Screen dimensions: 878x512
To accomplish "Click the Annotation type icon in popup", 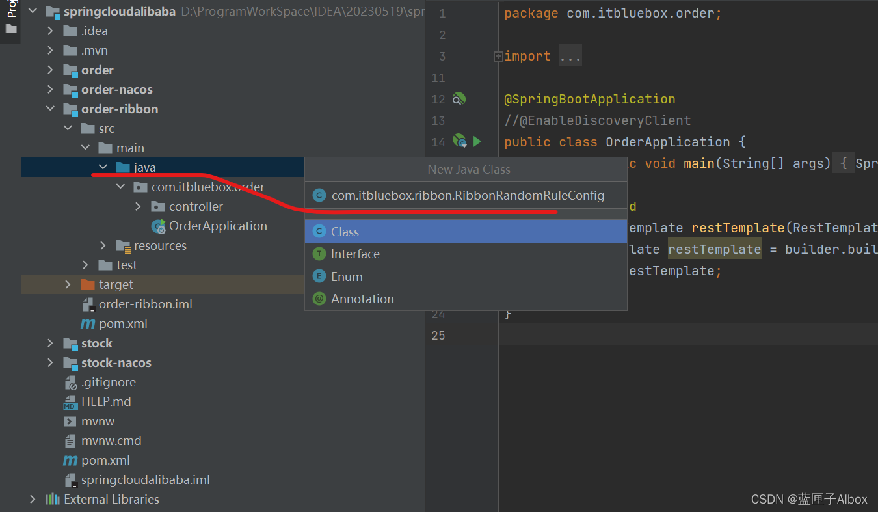I will [x=319, y=299].
